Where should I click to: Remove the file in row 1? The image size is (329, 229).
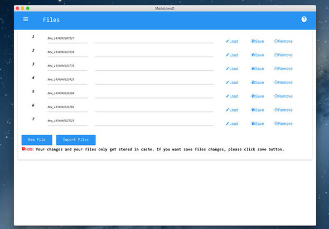(x=283, y=41)
